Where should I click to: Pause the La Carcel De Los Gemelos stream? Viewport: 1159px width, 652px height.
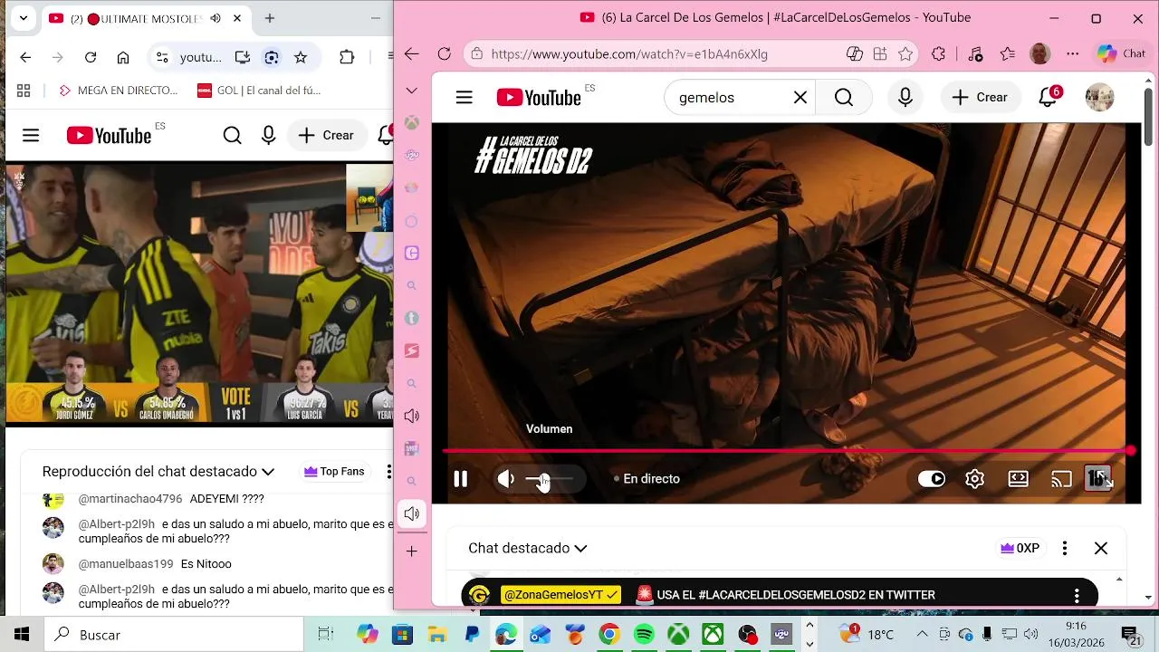click(460, 479)
